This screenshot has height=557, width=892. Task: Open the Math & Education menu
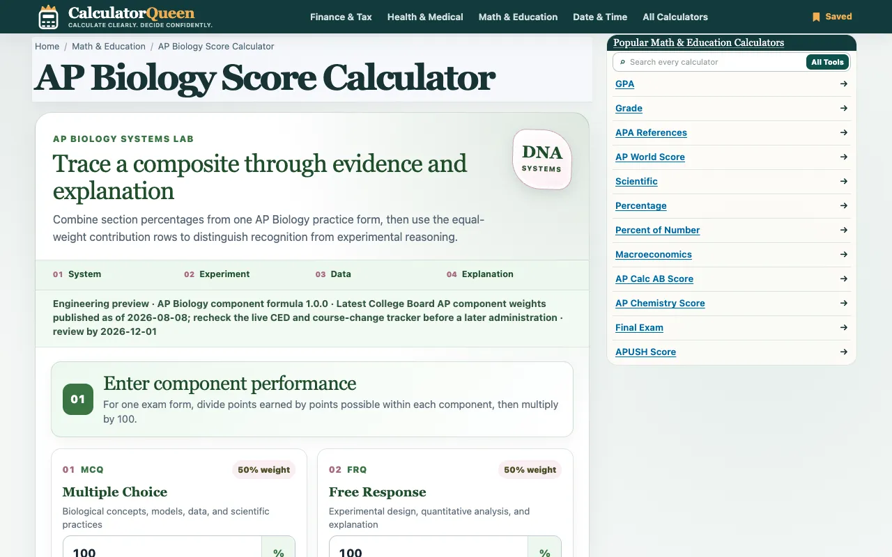(518, 17)
